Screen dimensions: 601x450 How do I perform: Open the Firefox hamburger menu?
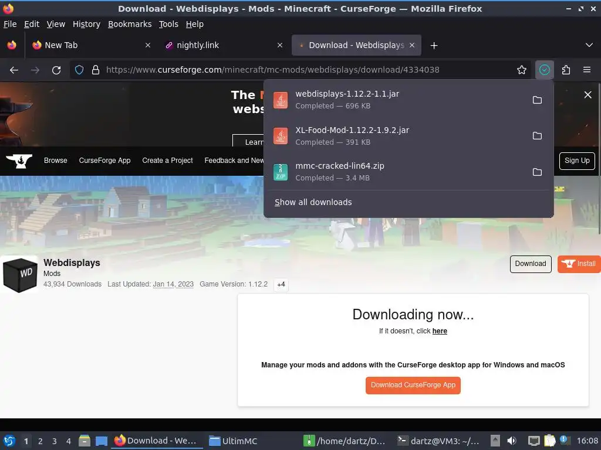587,70
